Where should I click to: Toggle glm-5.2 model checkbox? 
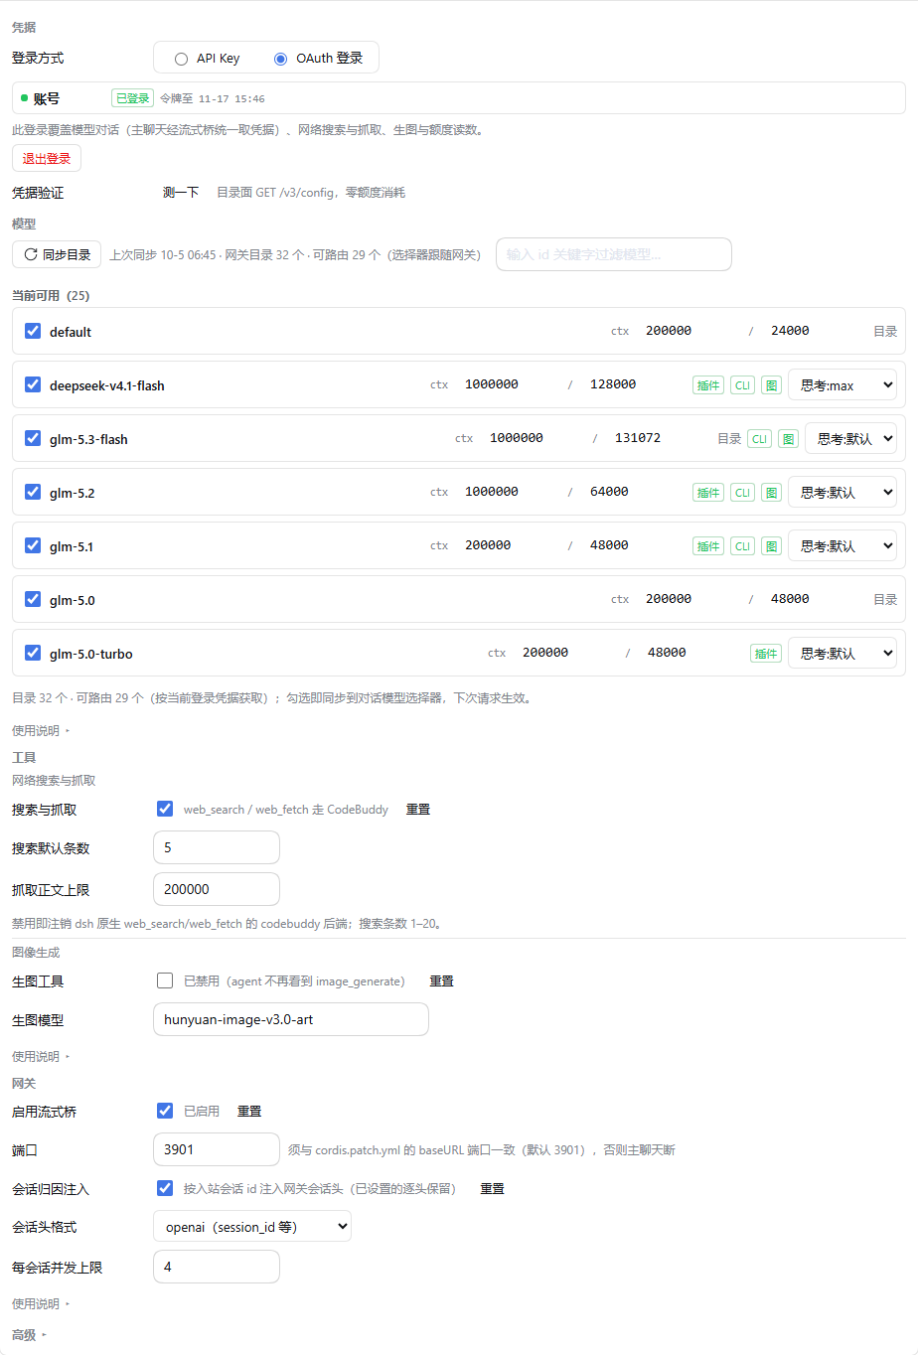(x=33, y=492)
